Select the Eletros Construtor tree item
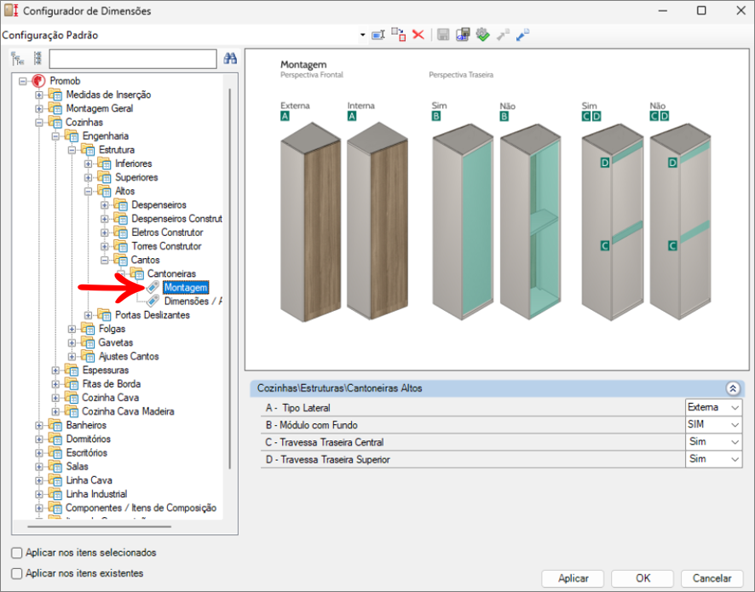755x592 pixels. (167, 233)
